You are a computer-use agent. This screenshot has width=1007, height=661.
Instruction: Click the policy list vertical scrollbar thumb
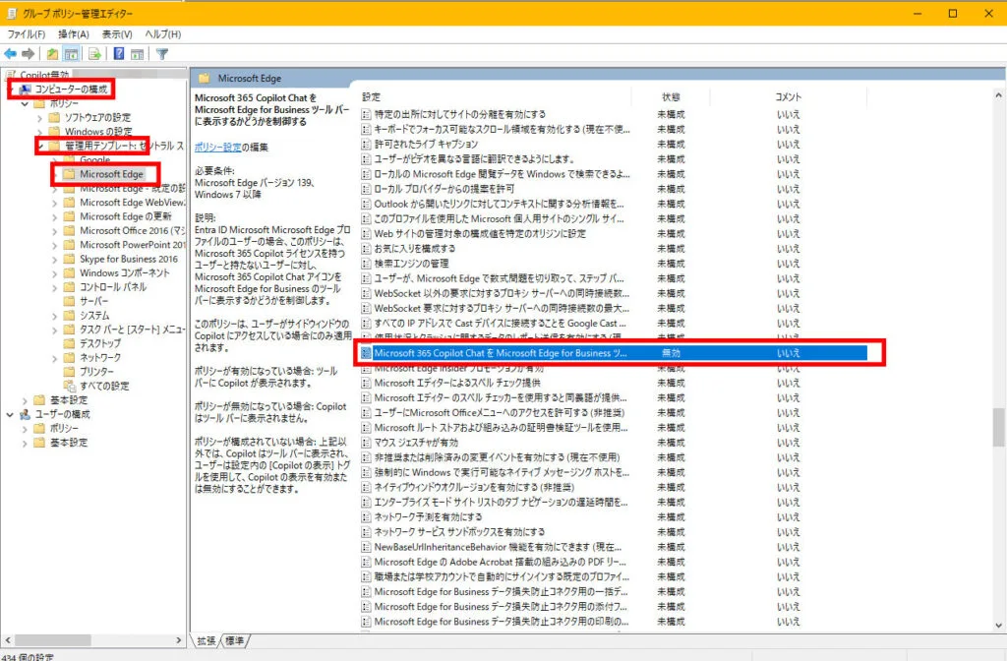point(999,427)
